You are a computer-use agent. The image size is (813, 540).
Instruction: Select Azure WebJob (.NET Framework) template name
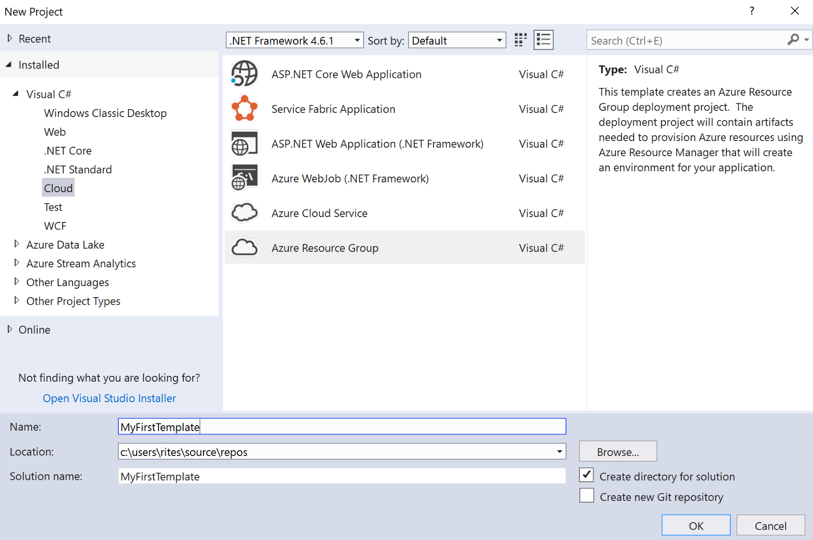(350, 178)
